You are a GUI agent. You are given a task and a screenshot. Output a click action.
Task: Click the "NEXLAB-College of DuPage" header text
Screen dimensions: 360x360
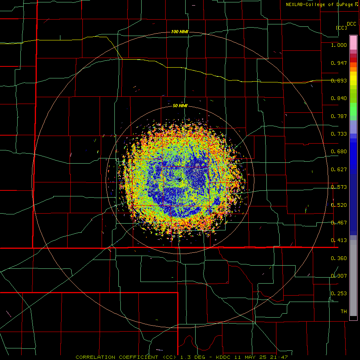click(319, 4)
